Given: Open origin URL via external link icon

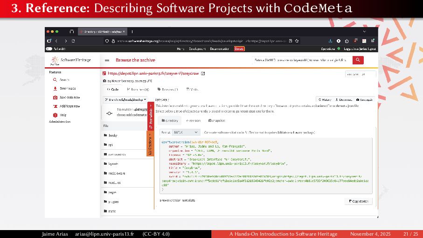Looking at the screenshot, I should 203,73.
